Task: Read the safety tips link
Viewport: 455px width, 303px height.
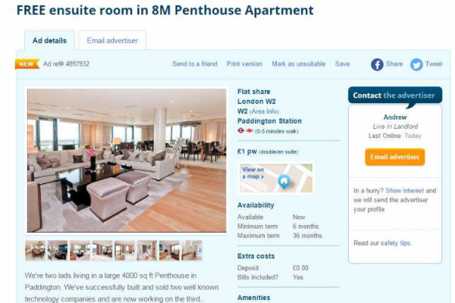Action: (396, 243)
